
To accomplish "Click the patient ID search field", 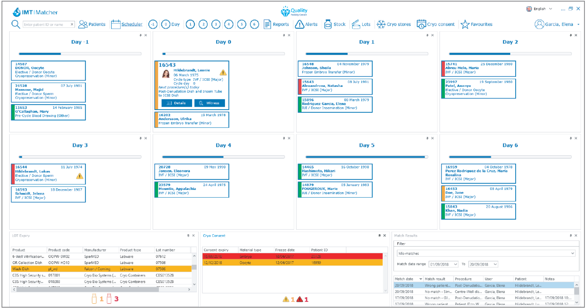I will pos(46,24).
